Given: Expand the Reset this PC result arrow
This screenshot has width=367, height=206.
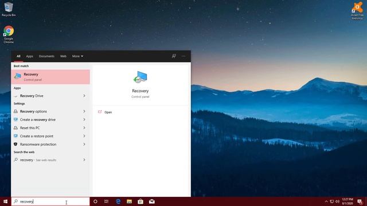Looking at the screenshot, I should pyautogui.click(x=84, y=128).
